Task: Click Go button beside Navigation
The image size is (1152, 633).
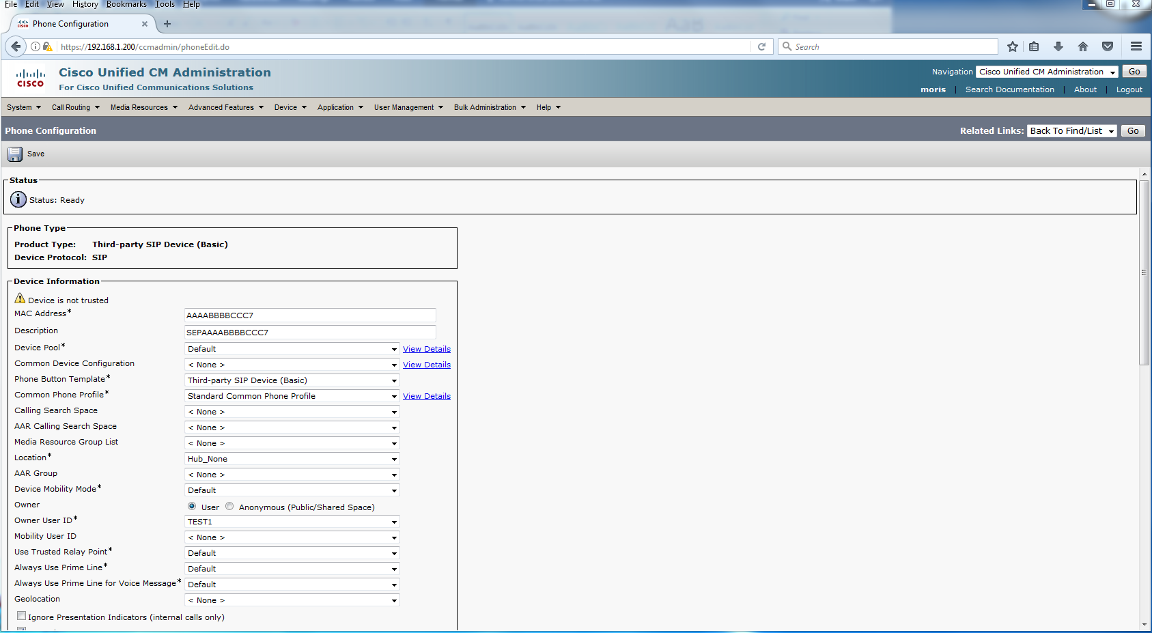Action: (x=1134, y=72)
